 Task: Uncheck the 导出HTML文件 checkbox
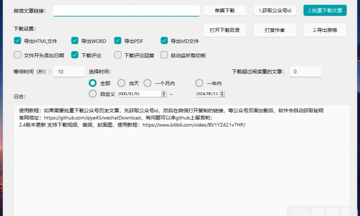click(x=18, y=41)
